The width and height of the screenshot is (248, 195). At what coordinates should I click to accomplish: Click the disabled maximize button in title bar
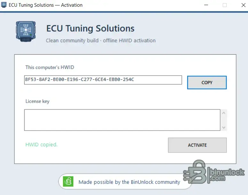tap(225, 5)
